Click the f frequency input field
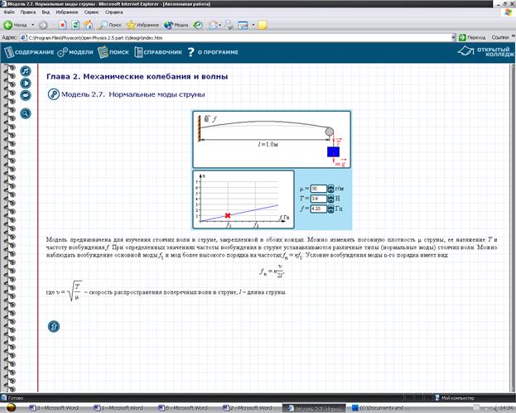This screenshot has height=413, width=516. tap(319, 209)
